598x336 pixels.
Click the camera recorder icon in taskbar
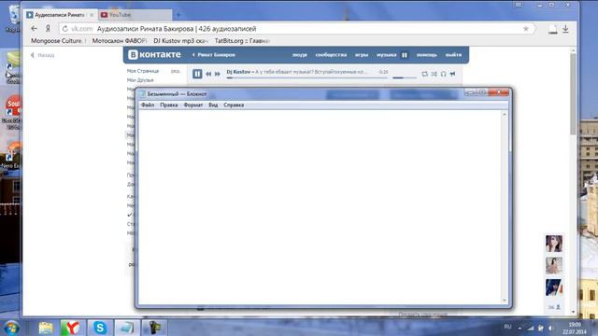pos(154,328)
